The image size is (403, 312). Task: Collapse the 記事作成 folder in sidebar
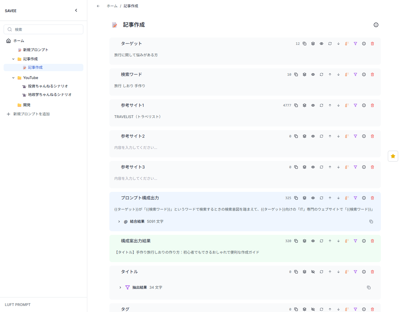13,59
